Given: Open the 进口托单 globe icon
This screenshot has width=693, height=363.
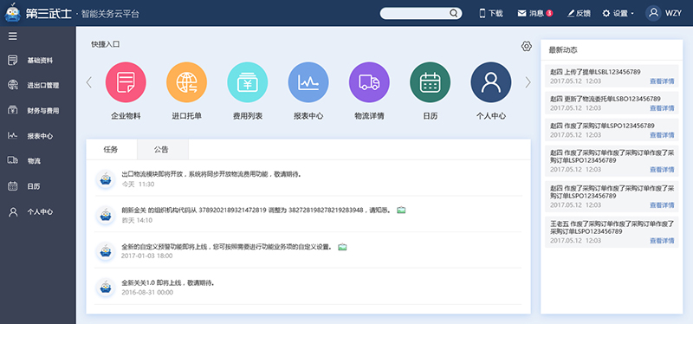Looking at the screenshot, I should pos(186,82).
